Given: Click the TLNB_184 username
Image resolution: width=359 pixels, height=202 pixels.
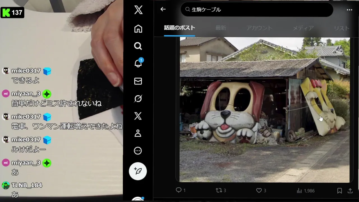Looking at the screenshot, I should [x=27, y=185].
